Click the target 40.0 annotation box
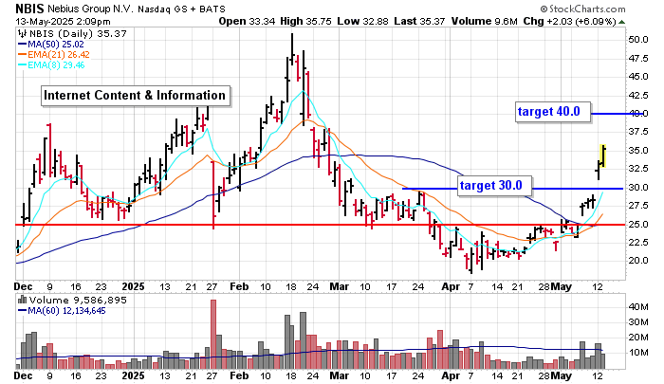The image size is (664, 384). [x=553, y=112]
